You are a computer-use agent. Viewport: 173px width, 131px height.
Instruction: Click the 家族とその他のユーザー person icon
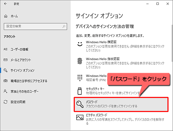[x=6, y=91]
